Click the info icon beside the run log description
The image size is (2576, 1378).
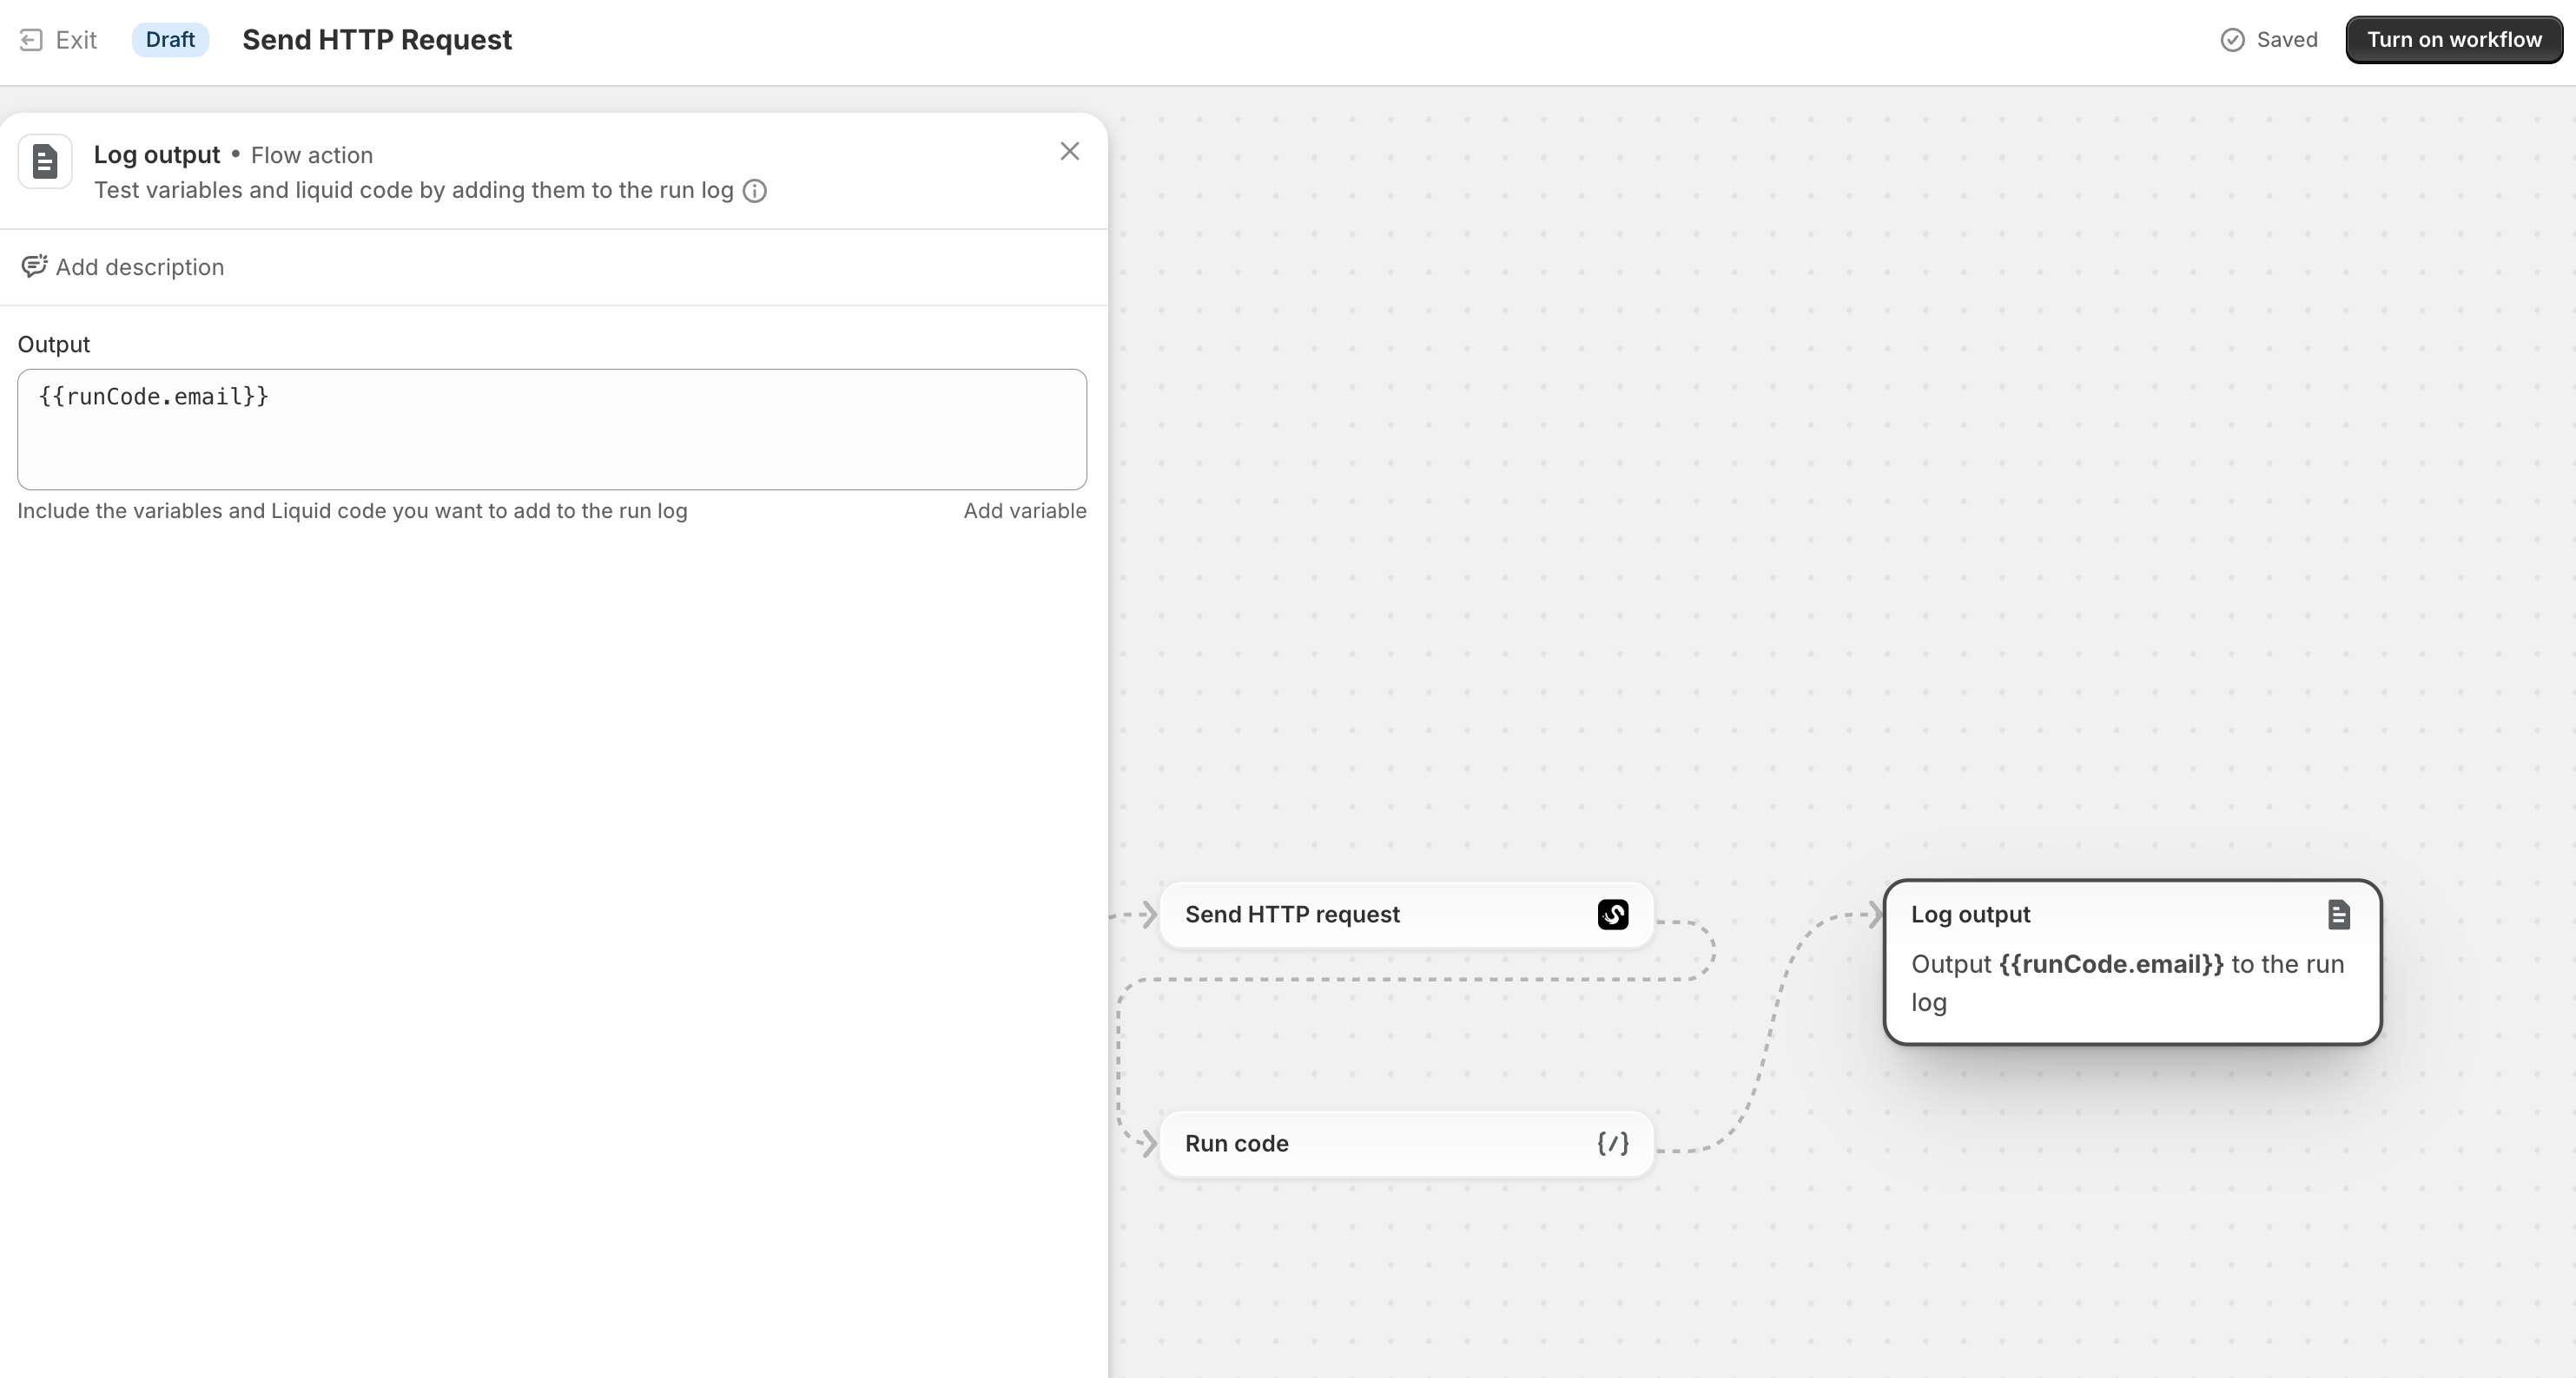pyautogui.click(x=755, y=191)
